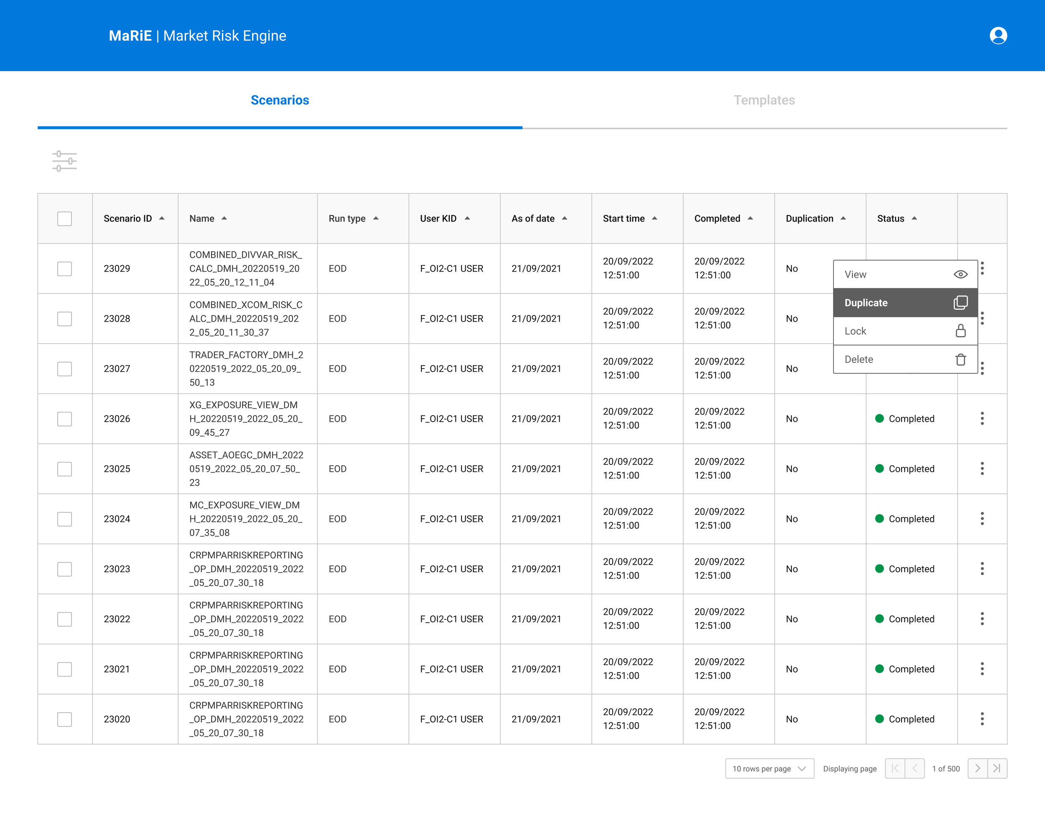This screenshot has width=1045, height=828.
Task: Select checkbox for scenario 23024
Action: pyautogui.click(x=64, y=519)
